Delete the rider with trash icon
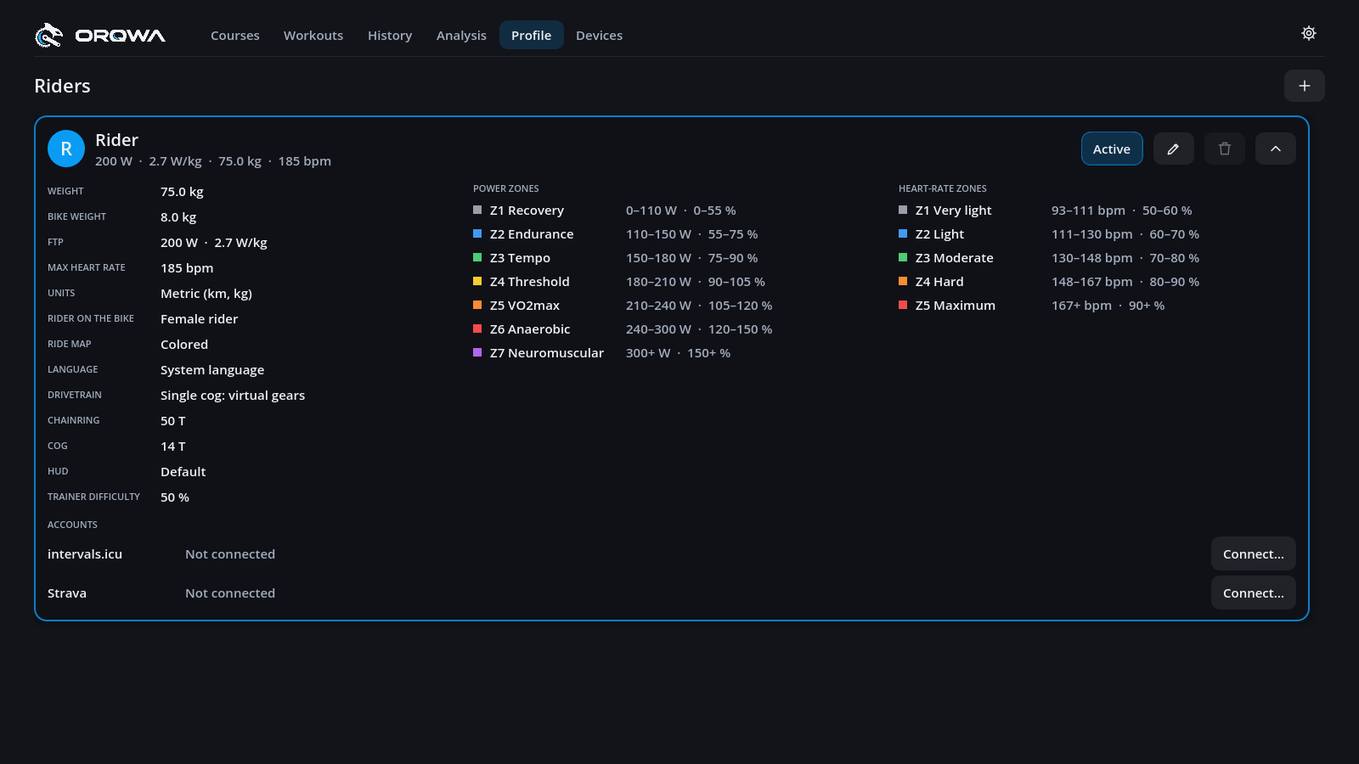Image resolution: width=1359 pixels, height=764 pixels. (1225, 149)
